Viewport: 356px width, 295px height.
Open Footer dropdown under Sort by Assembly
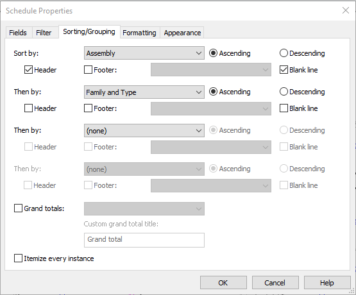coord(211,70)
